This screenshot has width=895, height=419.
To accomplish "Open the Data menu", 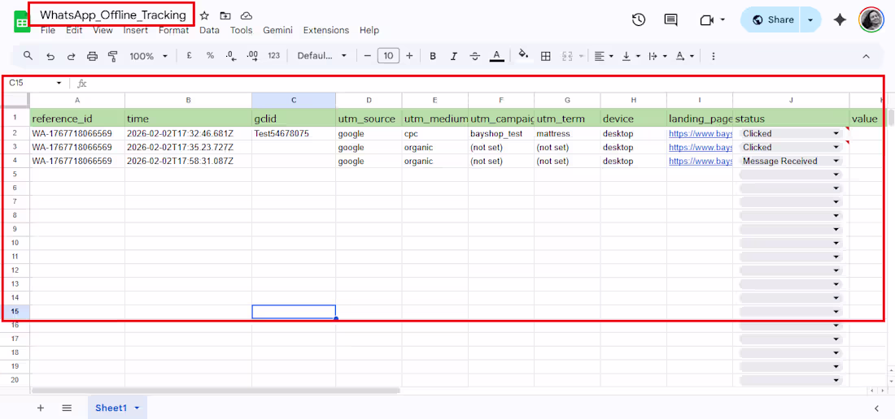I will [209, 30].
